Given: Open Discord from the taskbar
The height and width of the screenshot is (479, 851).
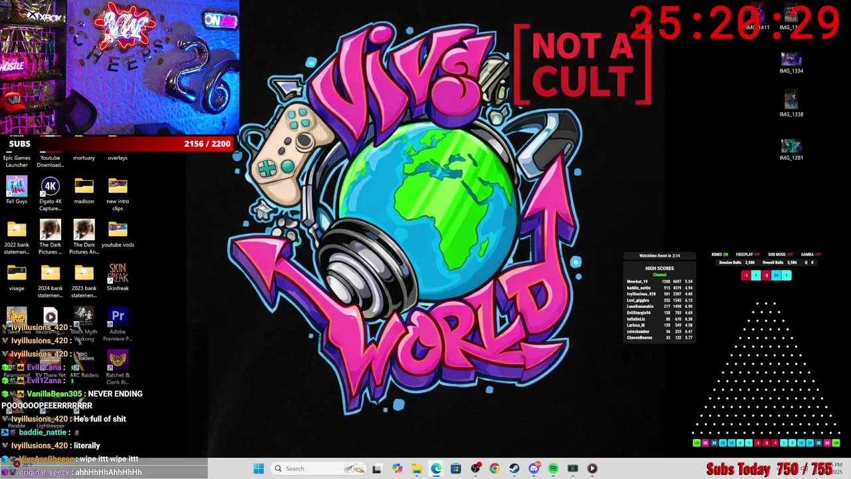Looking at the screenshot, I should click(534, 468).
